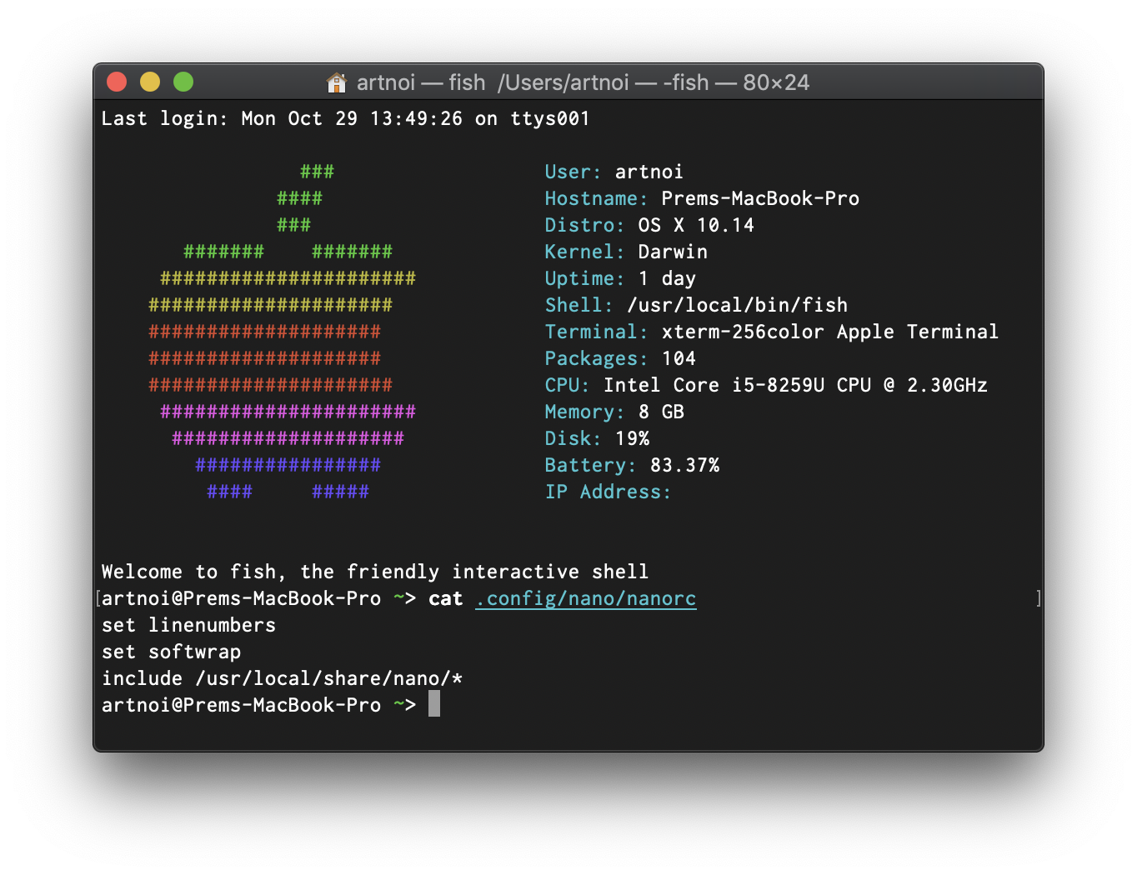Maximize the window using green button

tap(183, 82)
